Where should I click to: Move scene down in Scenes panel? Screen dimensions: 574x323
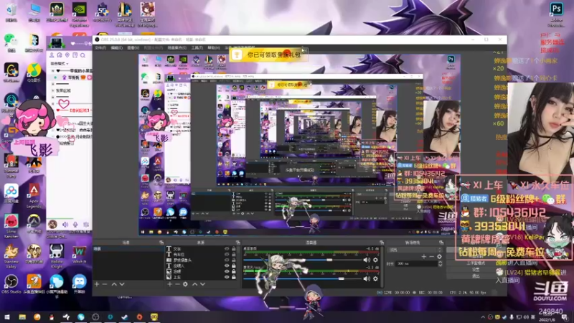(x=122, y=284)
